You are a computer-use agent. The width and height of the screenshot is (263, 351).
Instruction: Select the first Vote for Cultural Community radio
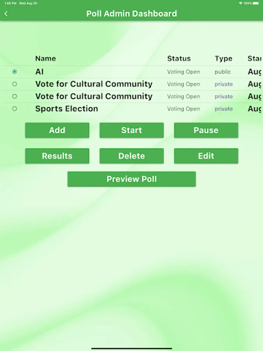[x=14, y=84]
